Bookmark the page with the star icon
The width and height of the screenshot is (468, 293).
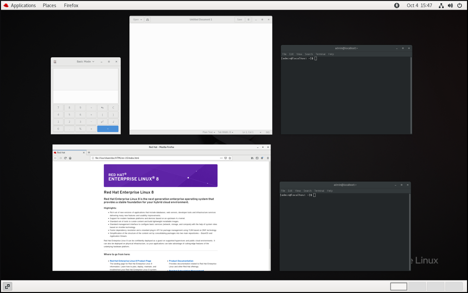point(230,158)
